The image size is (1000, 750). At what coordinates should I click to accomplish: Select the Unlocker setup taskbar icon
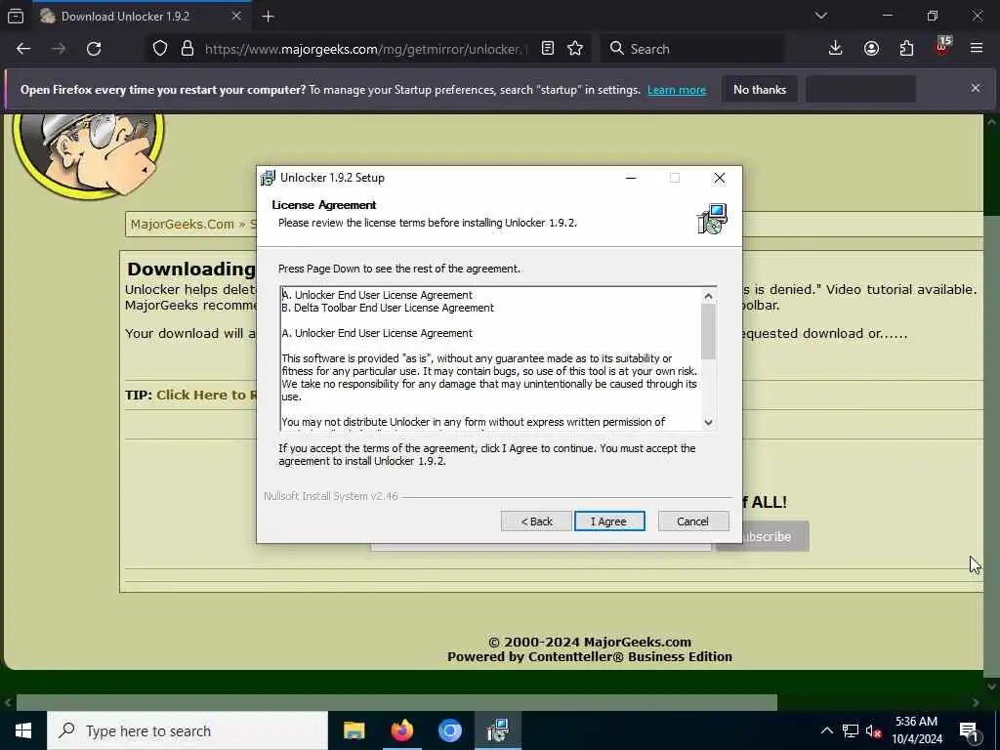pyautogui.click(x=497, y=730)
